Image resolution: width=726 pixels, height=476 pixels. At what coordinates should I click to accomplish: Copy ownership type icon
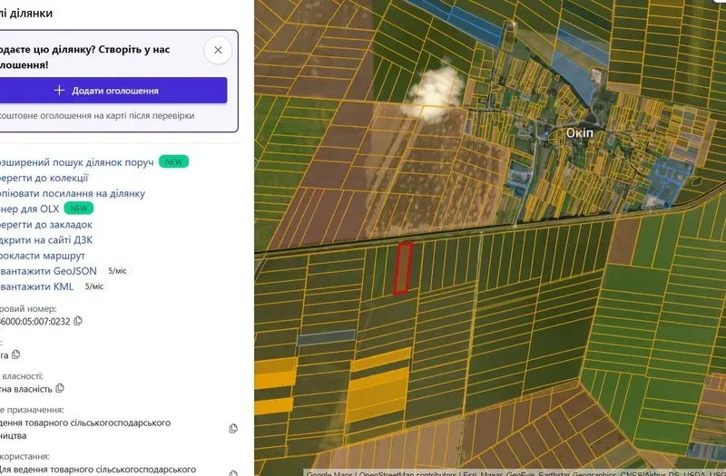(x=60, y=388)
